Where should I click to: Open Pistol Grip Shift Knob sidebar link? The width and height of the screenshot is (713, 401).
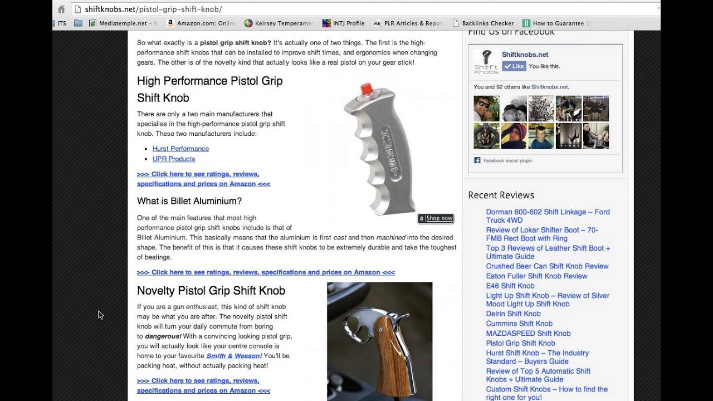[520, 343]
